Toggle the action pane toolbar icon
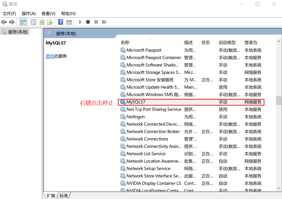Viewport: 282px width, 199px height. point(69,22)
